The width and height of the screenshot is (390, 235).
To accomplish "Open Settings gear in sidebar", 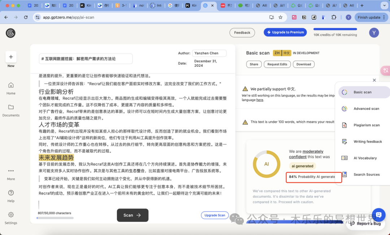I will tap(11, 215).
